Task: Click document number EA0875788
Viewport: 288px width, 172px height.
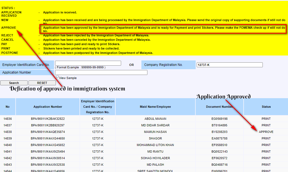Action: tap(219, 138)
